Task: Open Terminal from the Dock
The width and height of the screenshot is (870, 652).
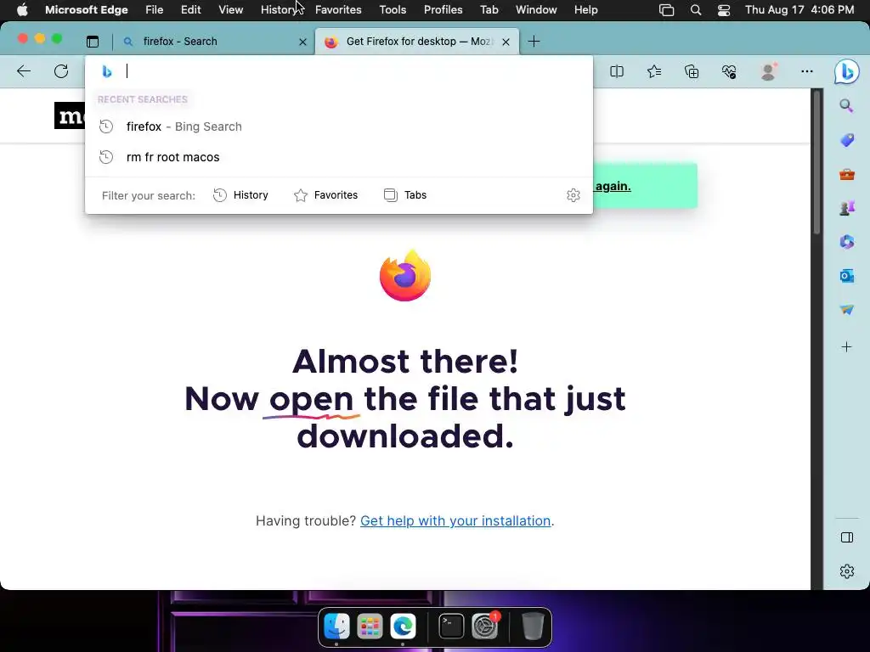Action: (451, 627)
